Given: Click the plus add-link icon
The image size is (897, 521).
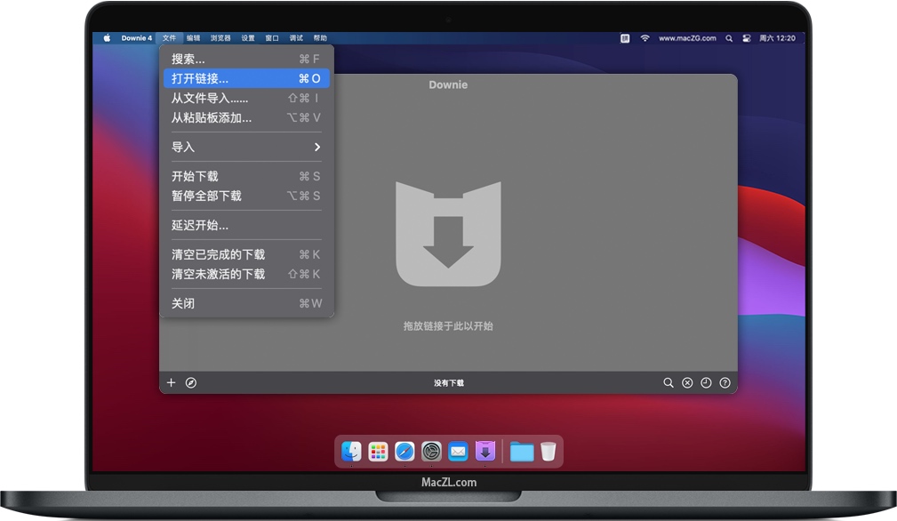Looking at the screenshot, I should click(x=171, y=382).
